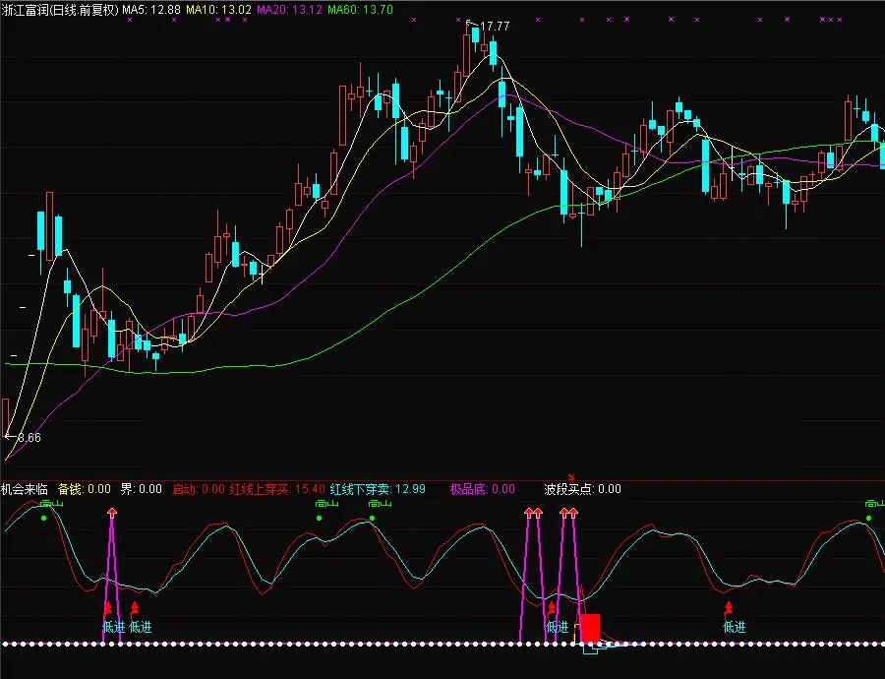Click the leftmost 低进 buy signal label
This screenshot has height=679, width=885.
[113, 627]
